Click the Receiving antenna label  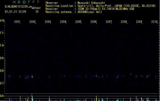pos(59,12)
